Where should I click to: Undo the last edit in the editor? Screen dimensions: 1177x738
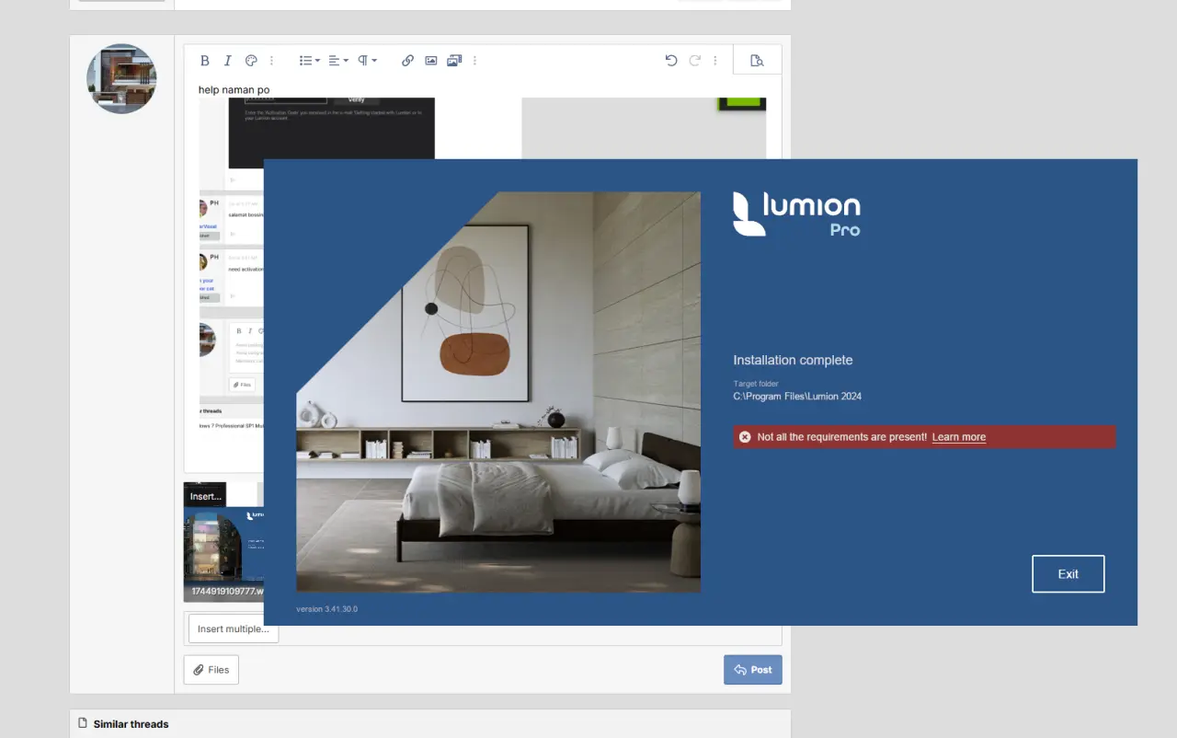(671, 61)
